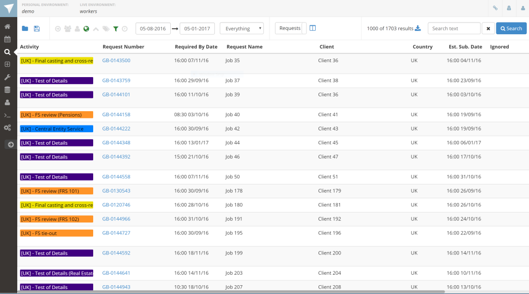
Task: Click the save disk icon
Action: 37,29
